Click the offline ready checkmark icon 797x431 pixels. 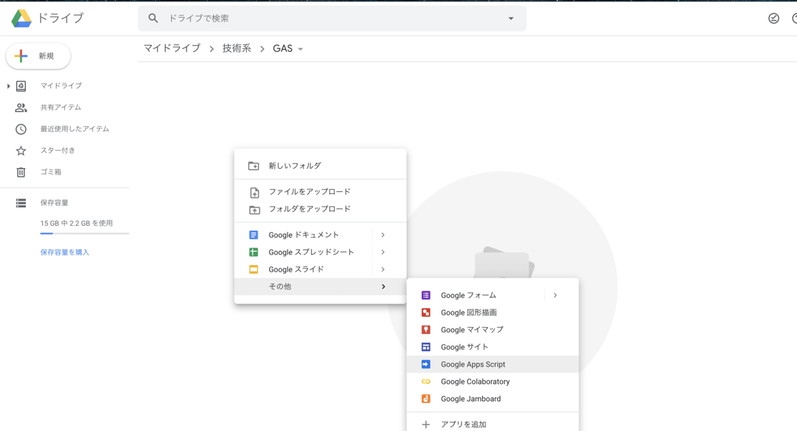[x=774, y=19]
